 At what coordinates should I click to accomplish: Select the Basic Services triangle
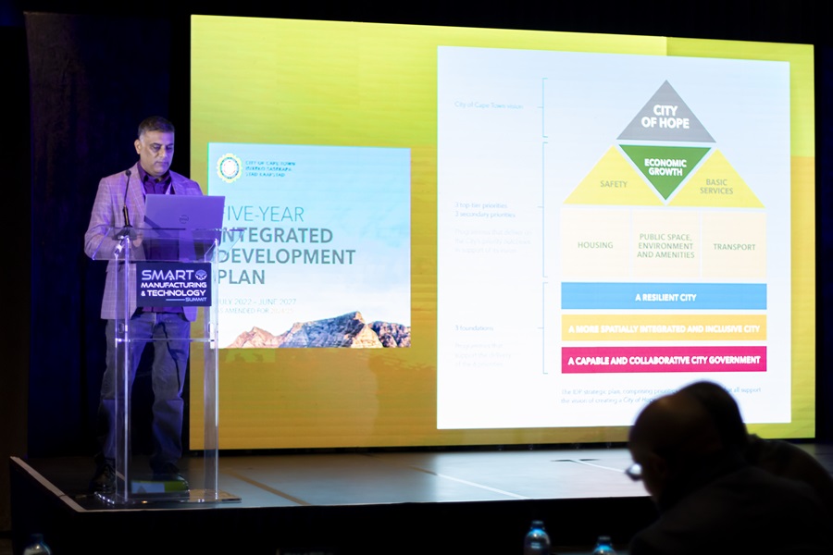716,183
